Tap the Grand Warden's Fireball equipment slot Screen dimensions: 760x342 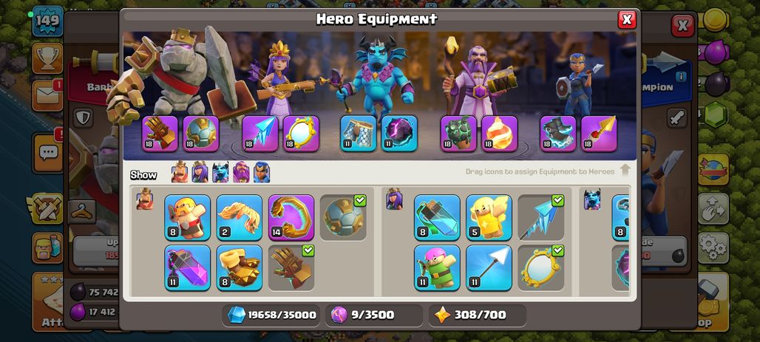pos(500,134)
